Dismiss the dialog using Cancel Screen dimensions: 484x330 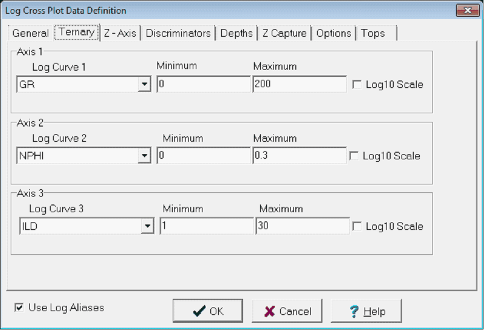286,310
